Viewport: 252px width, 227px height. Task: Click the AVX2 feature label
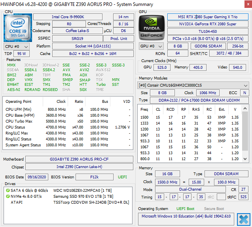point(84,70)
